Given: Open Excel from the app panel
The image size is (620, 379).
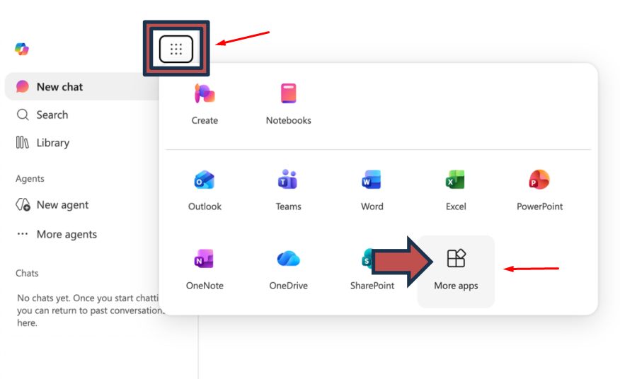Looking at the screenshot, I should coord(456,190).
